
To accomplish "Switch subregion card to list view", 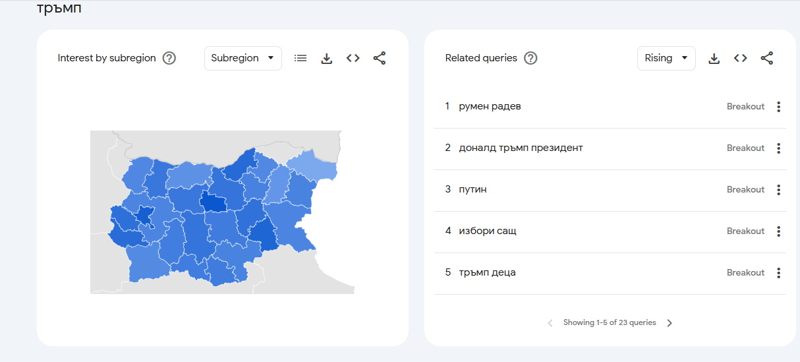I will (300, 58).
